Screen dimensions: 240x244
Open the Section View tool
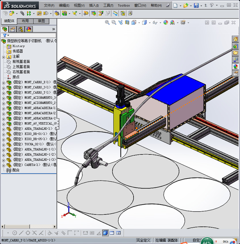click(127, 22)
